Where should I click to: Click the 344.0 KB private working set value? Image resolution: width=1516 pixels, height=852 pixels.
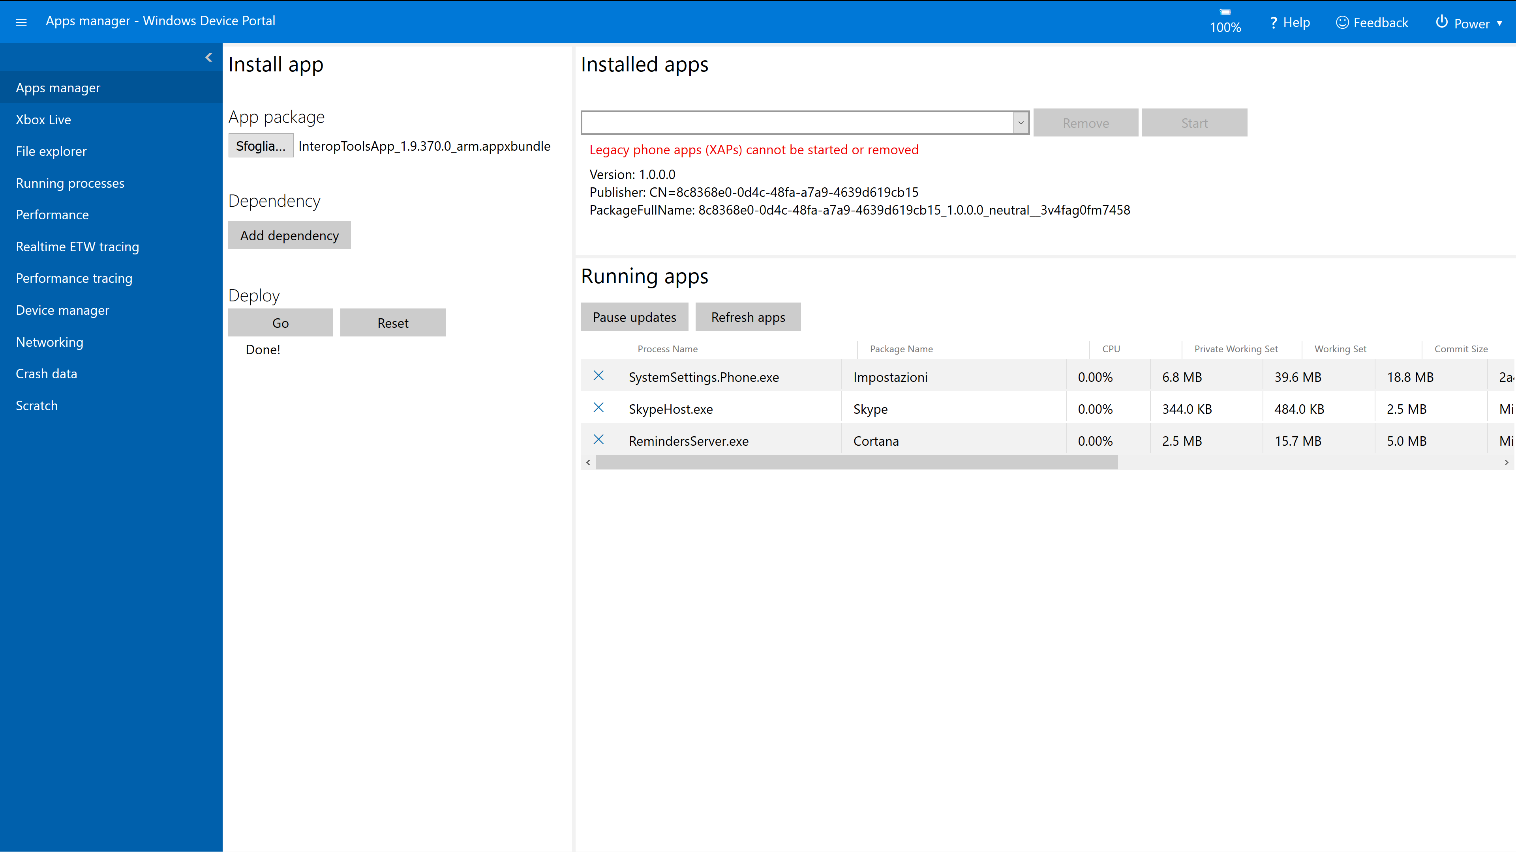click(1186, 409)
